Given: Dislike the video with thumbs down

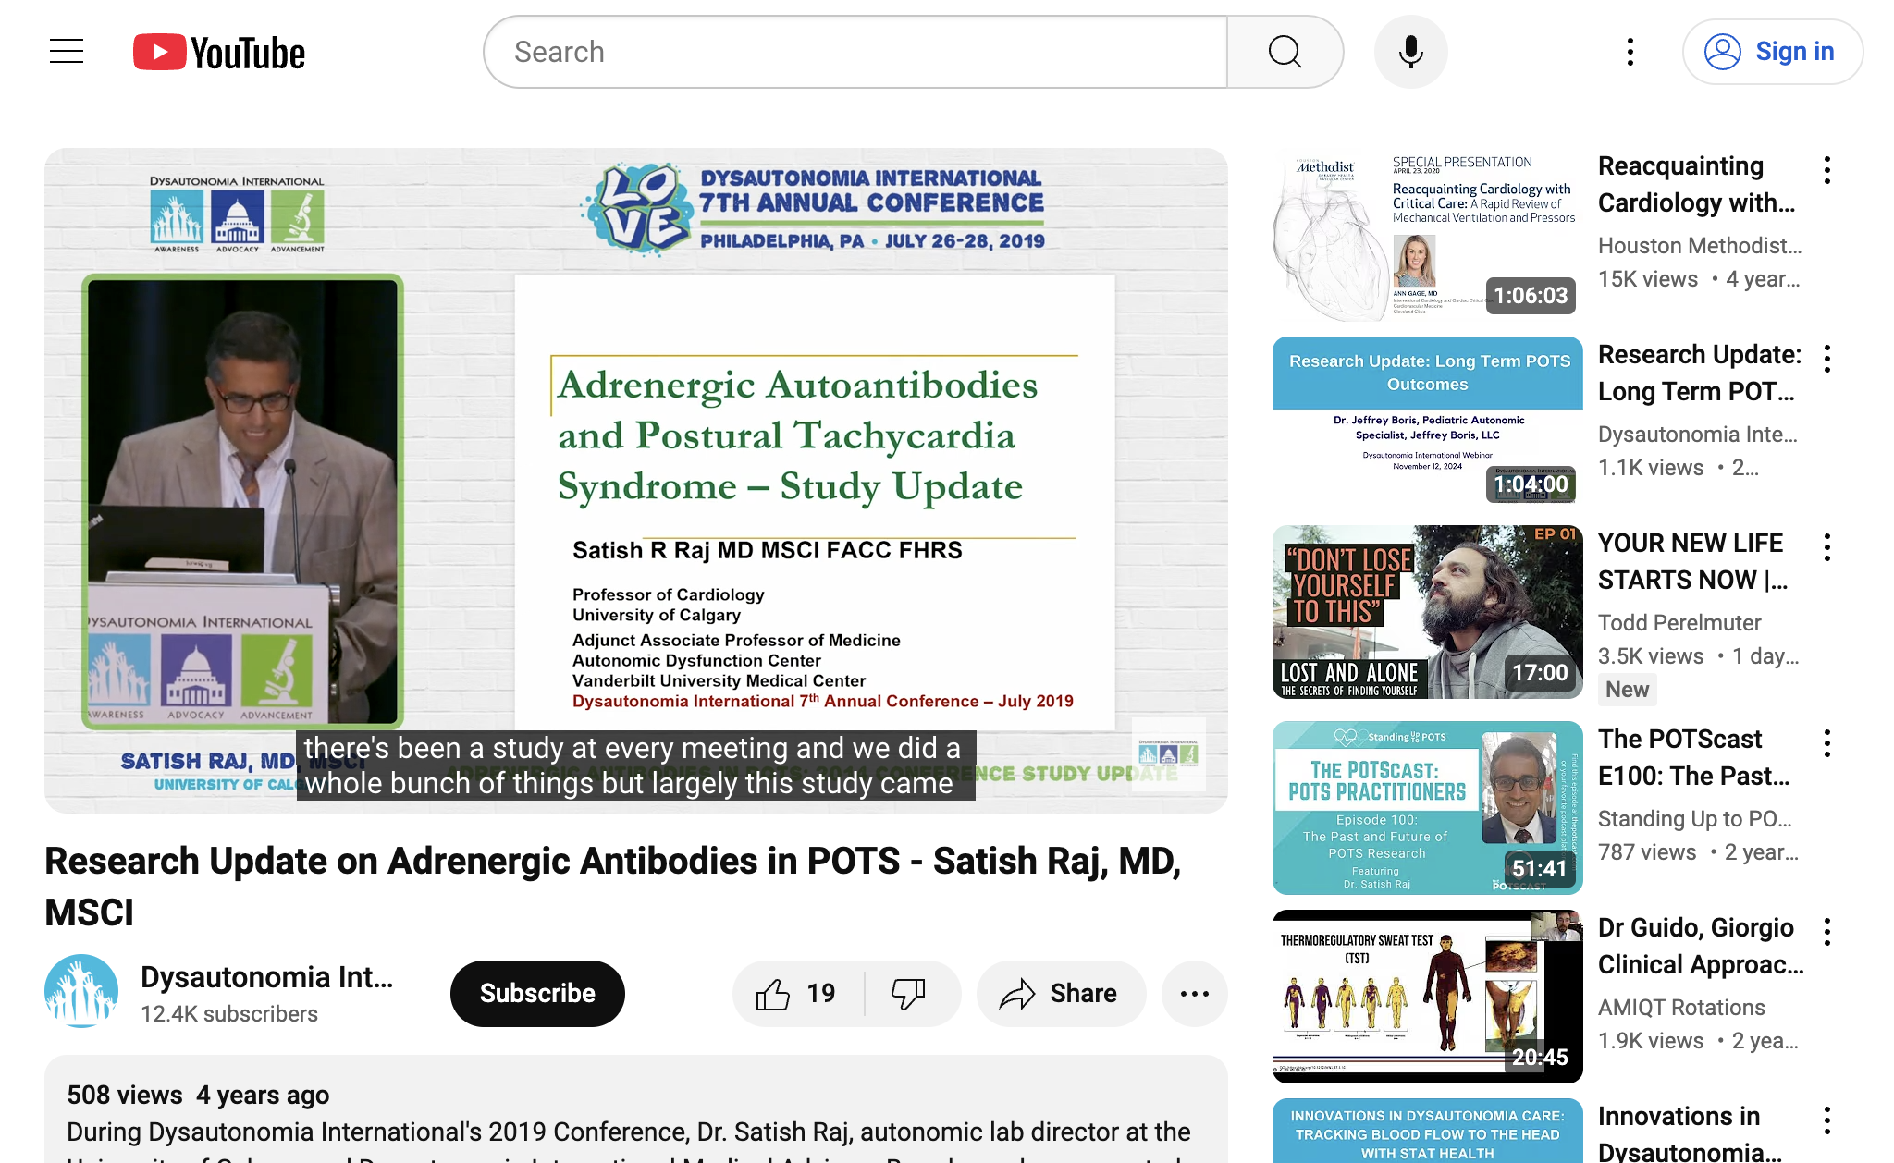Looking at the screenshot, I should click(909, 994).
